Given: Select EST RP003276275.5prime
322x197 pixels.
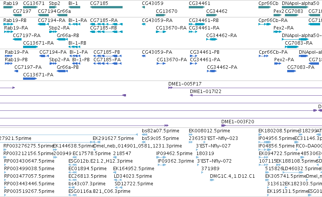Looking at the screenshot, I should pos(5,150).
